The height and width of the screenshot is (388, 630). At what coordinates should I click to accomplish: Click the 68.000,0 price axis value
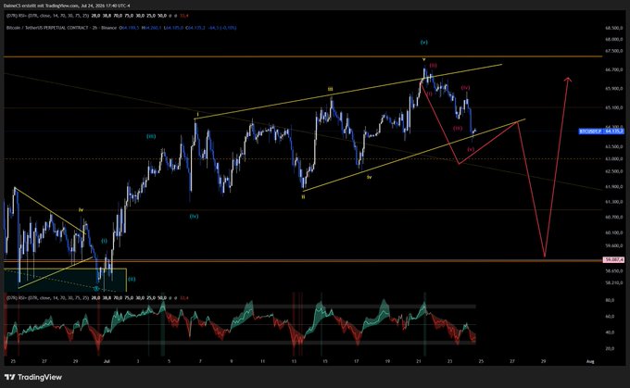coord(613,40)
